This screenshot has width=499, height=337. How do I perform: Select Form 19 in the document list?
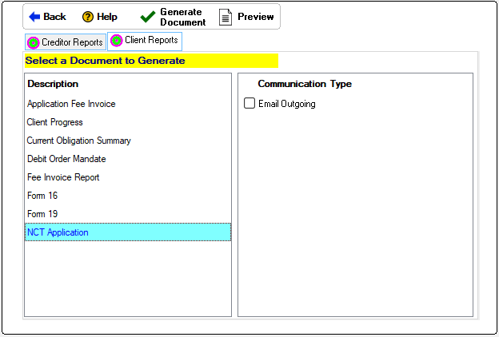[42, 214]
